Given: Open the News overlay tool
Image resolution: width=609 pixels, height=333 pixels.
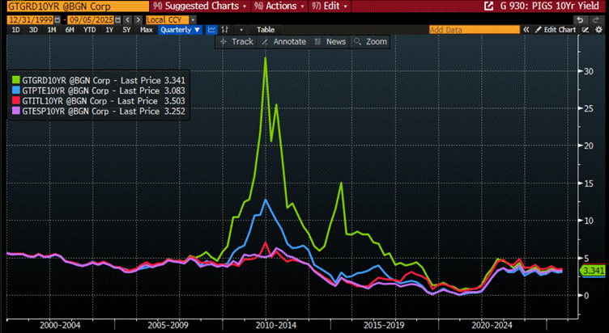Looking at the screenshot, I should 330,42.
